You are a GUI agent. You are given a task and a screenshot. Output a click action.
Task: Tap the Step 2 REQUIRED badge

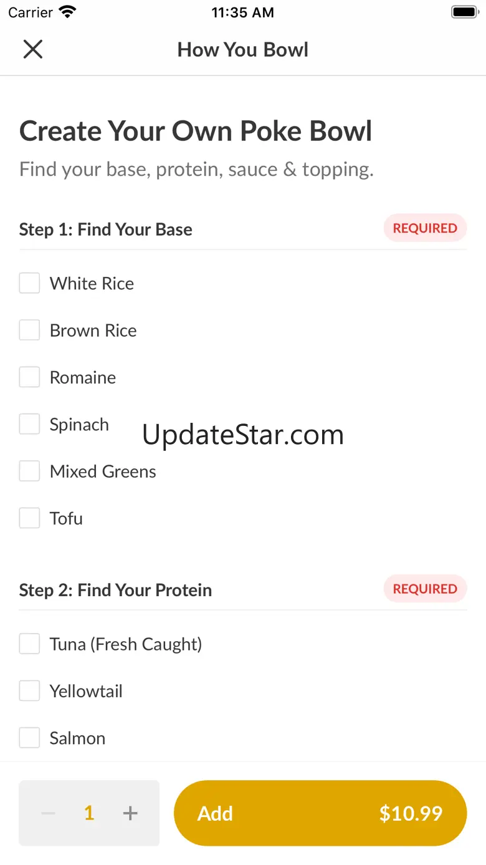(x=425, y=589)
